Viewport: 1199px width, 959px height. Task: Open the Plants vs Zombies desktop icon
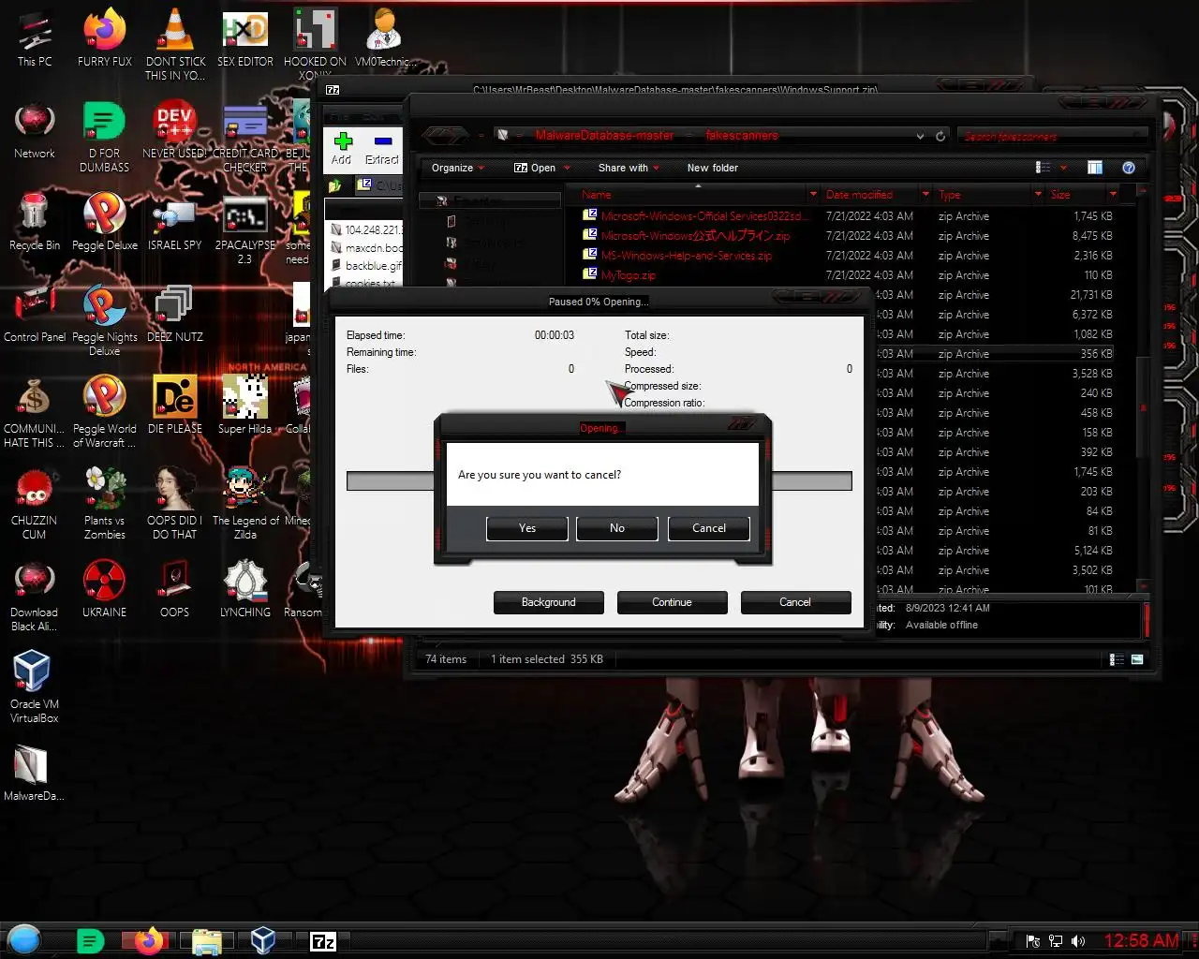pyautogui.click(x=105, y=505)
